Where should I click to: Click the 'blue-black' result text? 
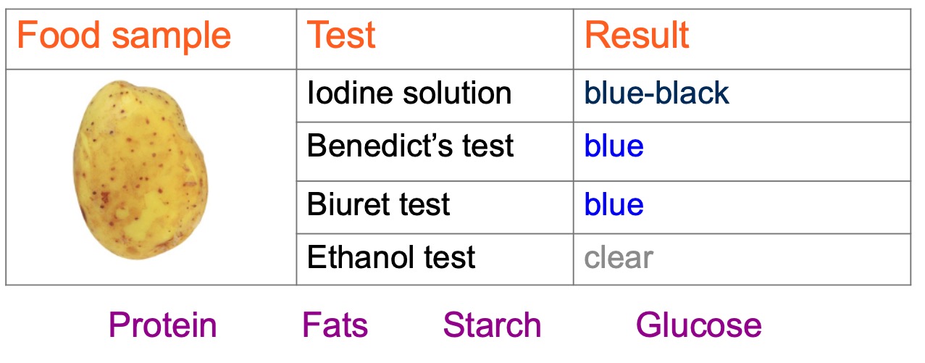click(657, 93)
